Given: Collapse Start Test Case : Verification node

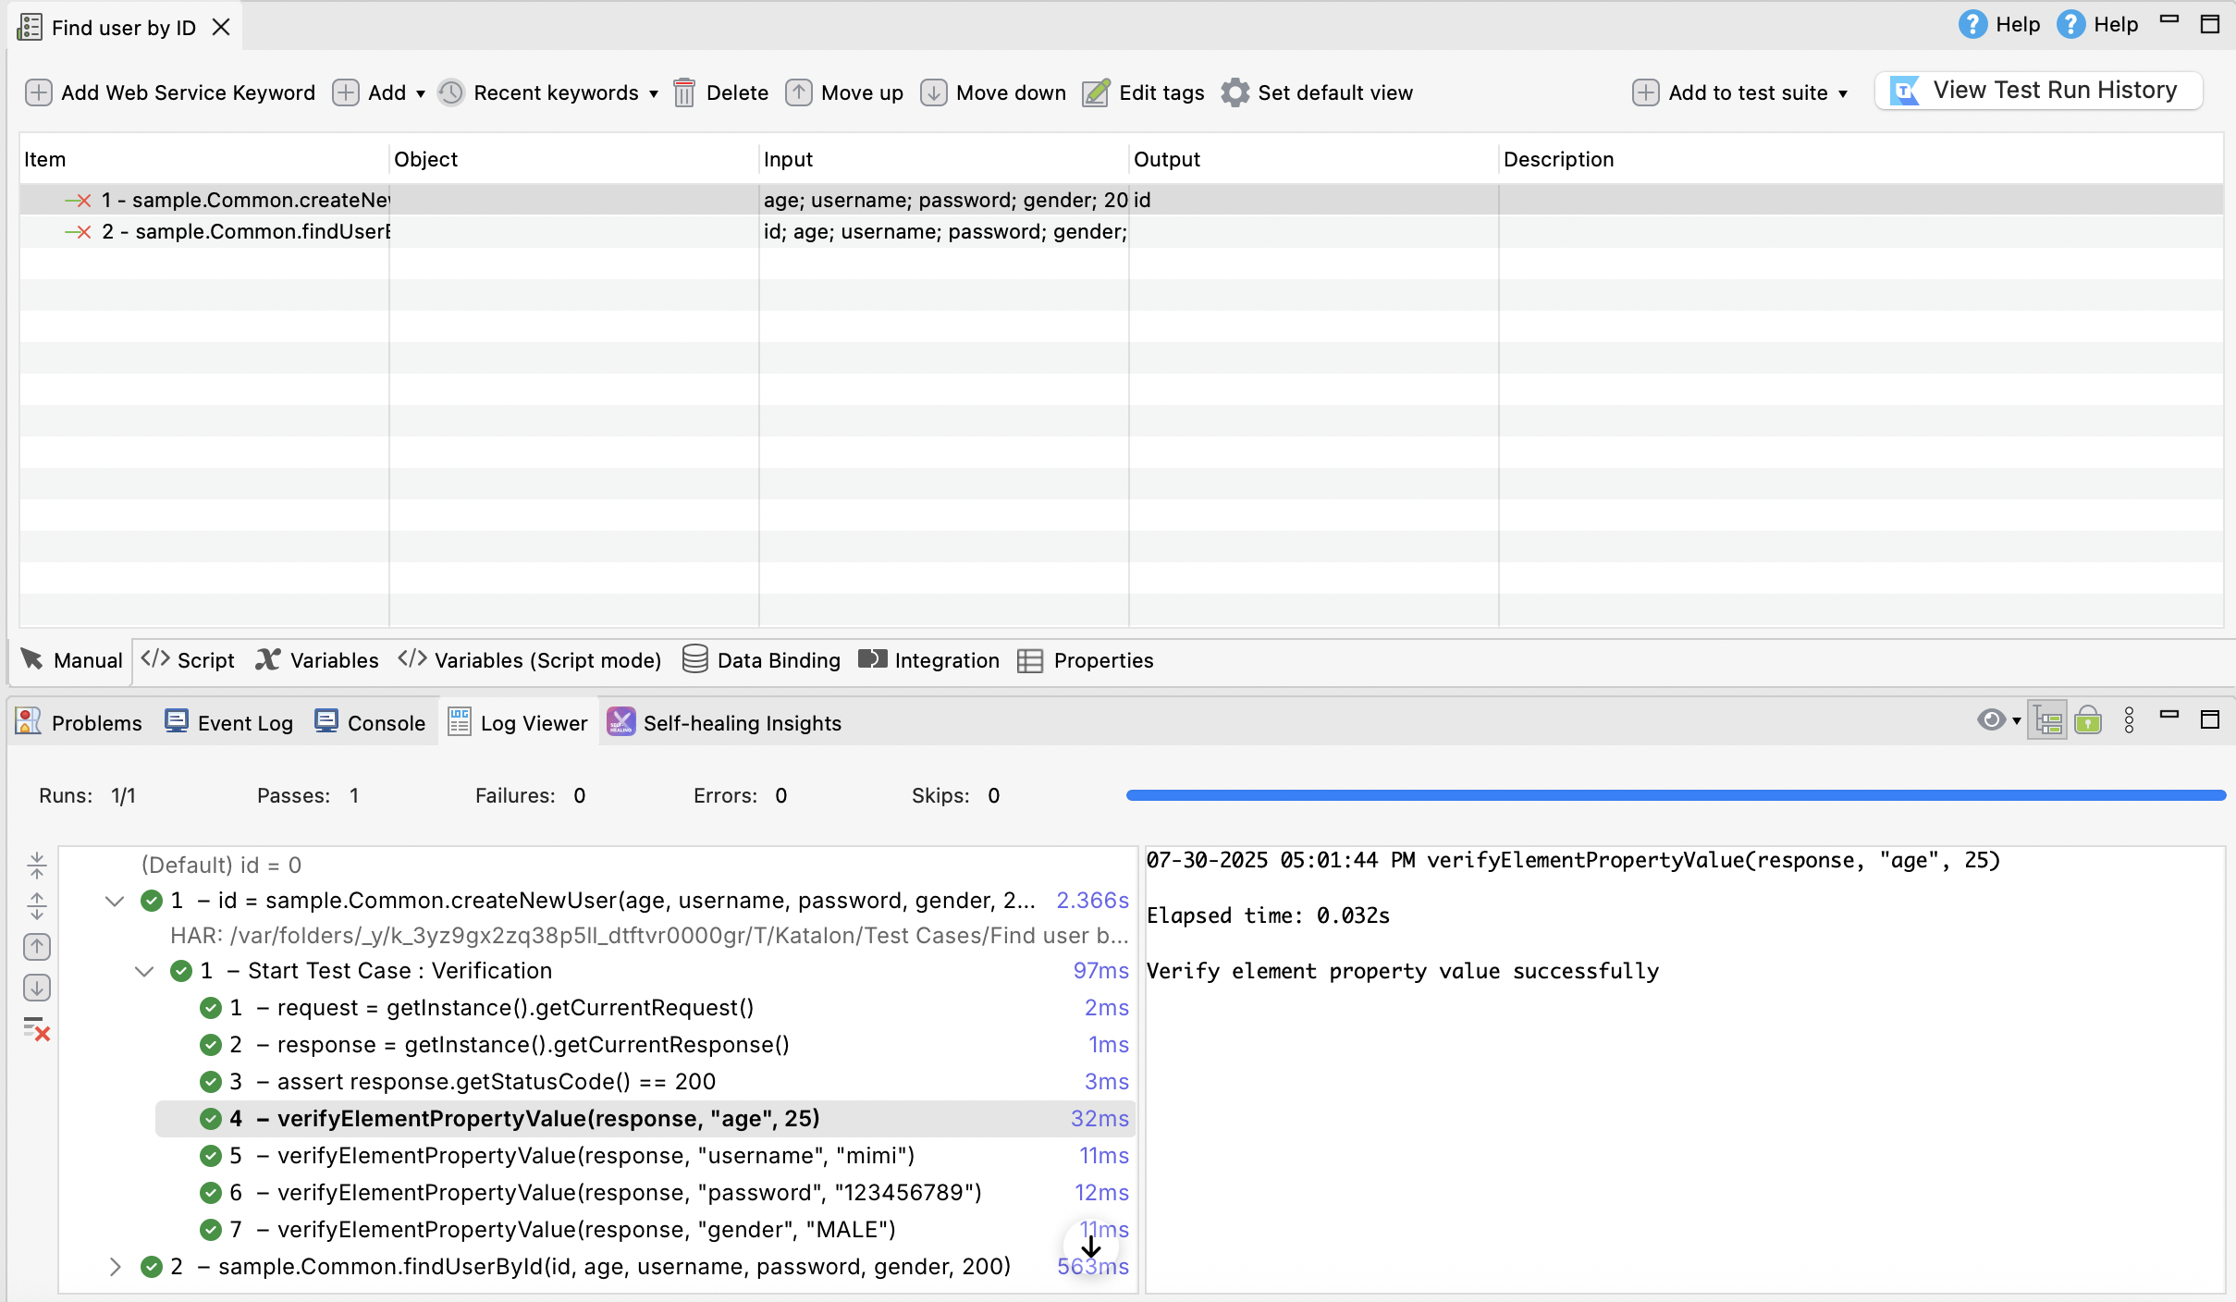Looking at the screenshot, I should point(144,971).
